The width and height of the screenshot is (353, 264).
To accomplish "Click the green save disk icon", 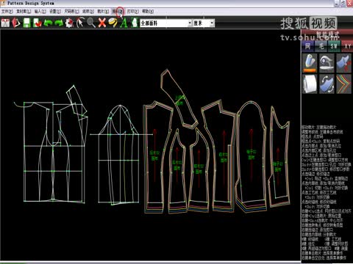I will tap(26, 23).
